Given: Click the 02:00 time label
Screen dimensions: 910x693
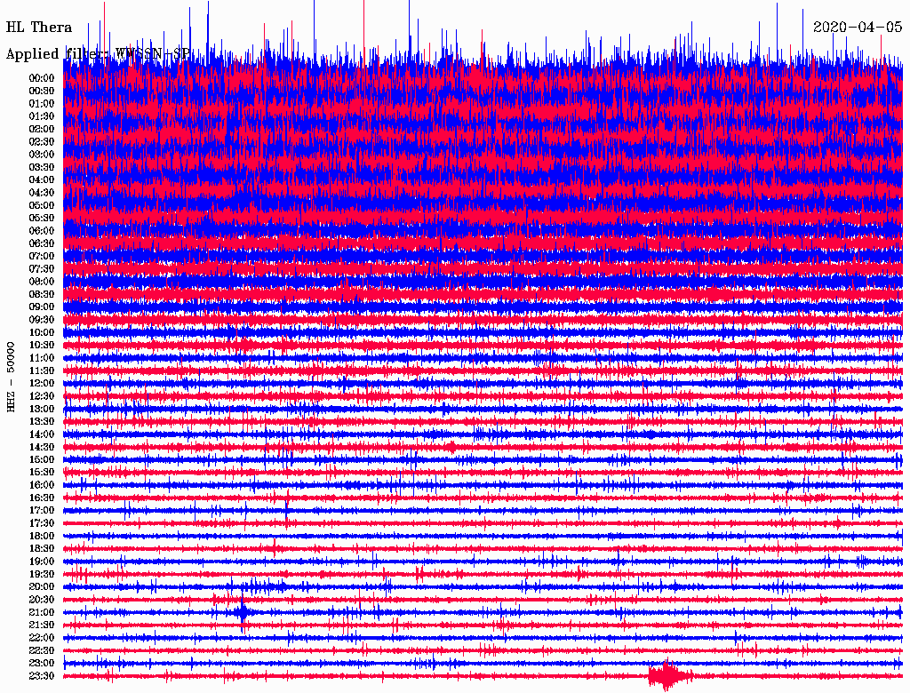Looking at the screenshot, I should pyautogui.click(x=42, y=129).
